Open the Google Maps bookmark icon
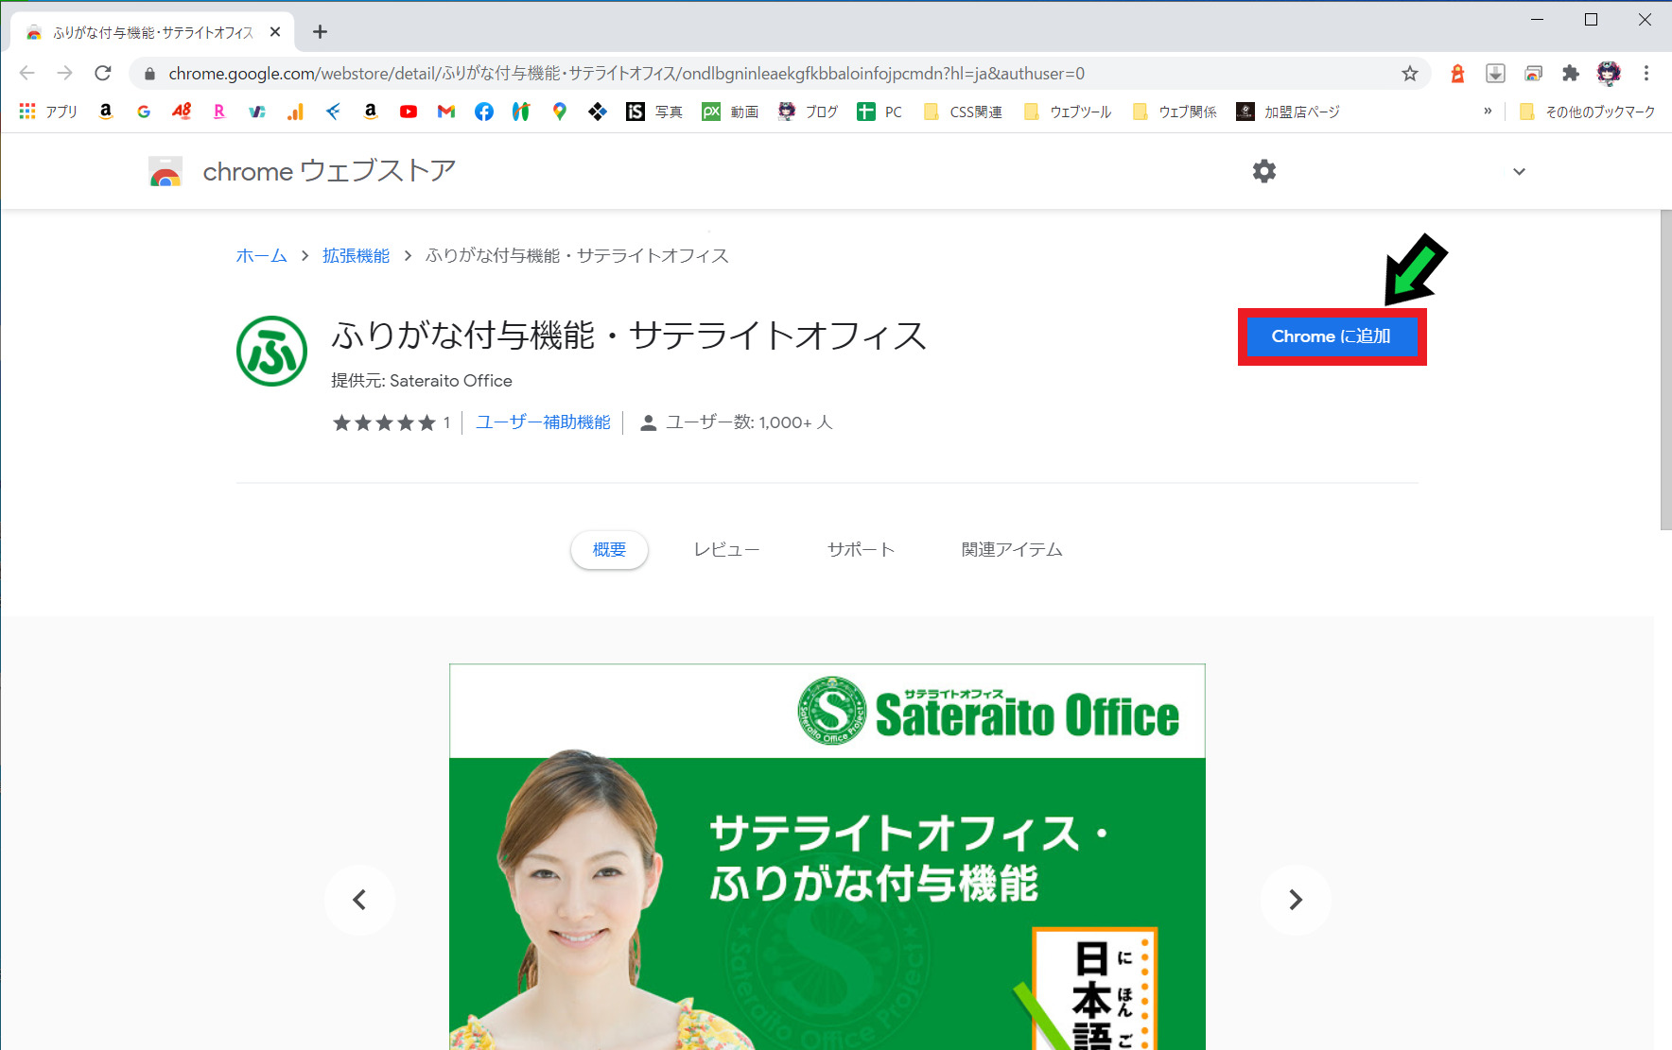 point(560,112)
